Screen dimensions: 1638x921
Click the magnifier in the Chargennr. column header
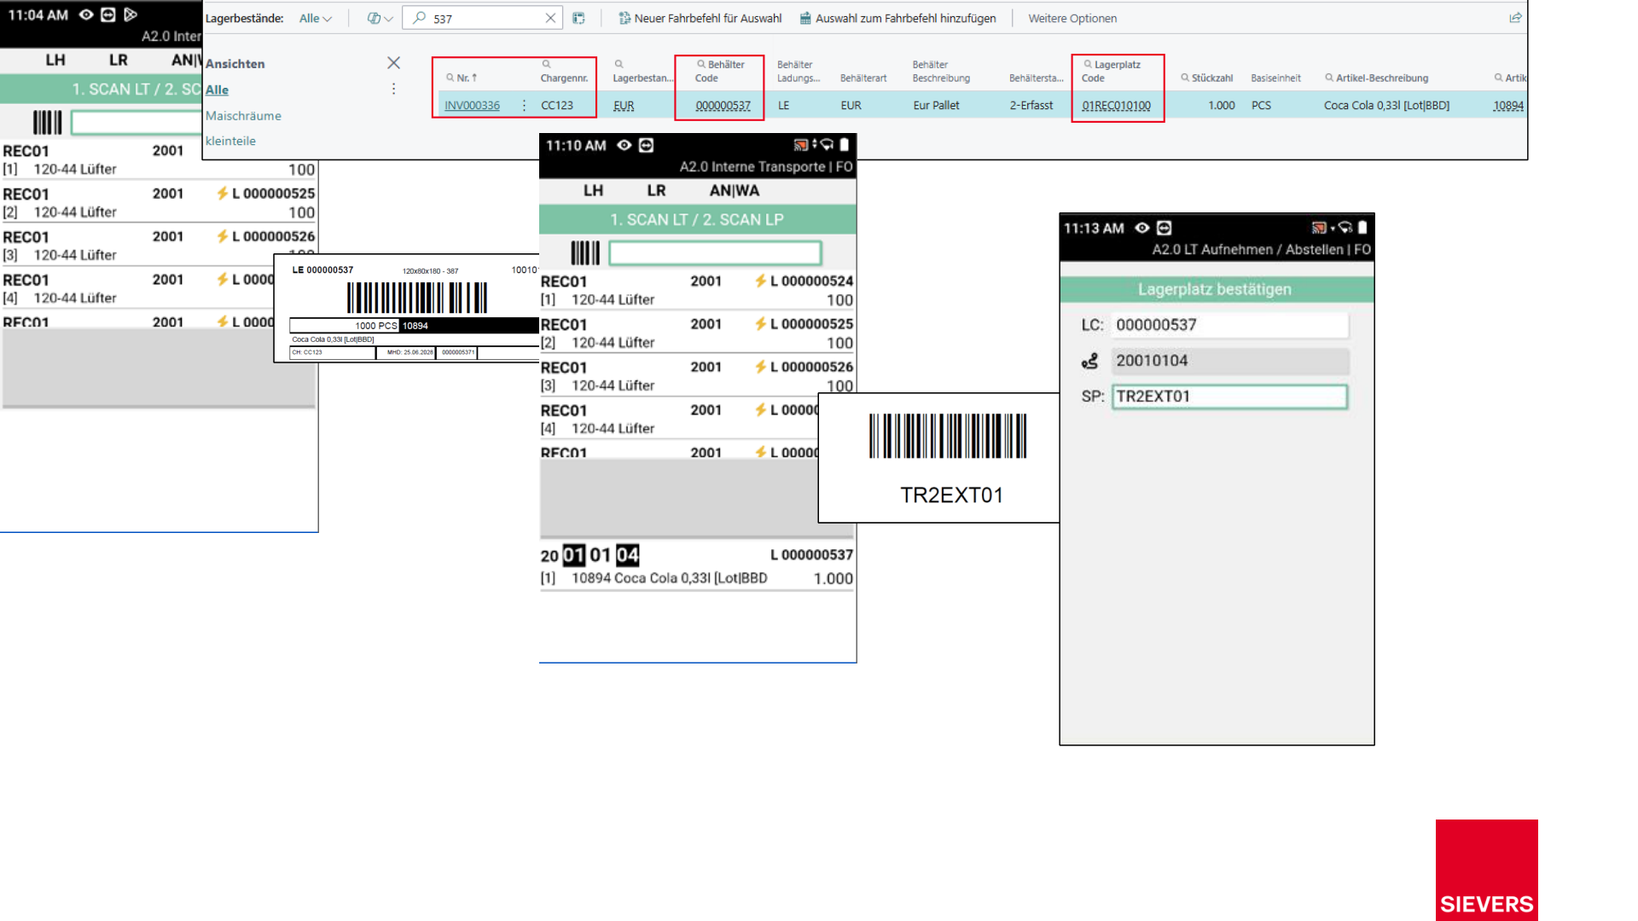546,64
